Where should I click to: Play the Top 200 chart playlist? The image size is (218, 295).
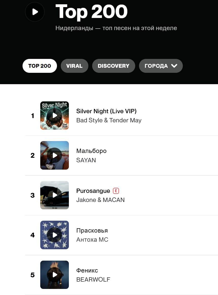(35, 12)
